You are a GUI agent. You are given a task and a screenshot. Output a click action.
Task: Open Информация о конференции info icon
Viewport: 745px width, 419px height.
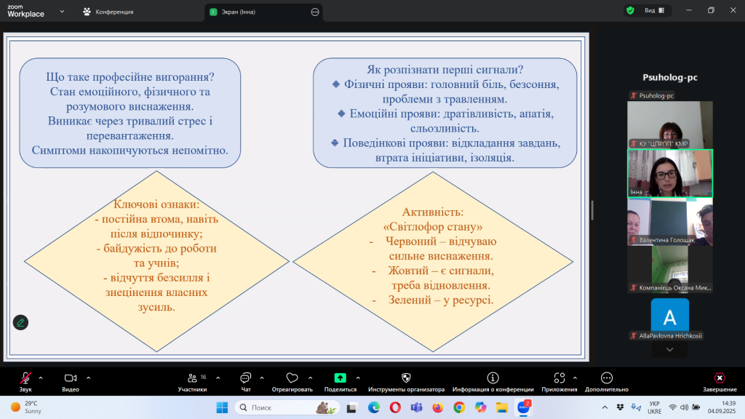point(493,378)
